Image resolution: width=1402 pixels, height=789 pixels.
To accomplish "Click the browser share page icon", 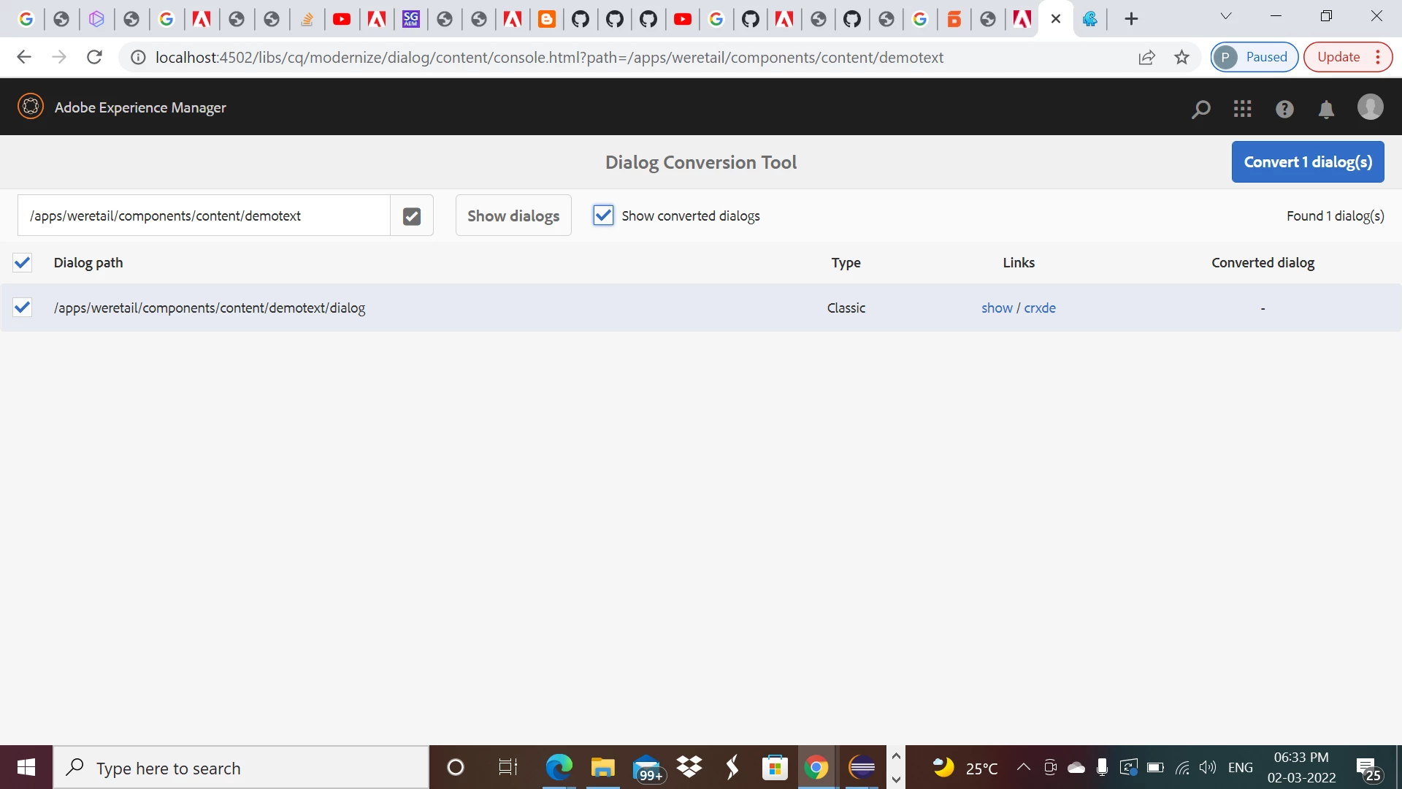I will (1146, 57).
